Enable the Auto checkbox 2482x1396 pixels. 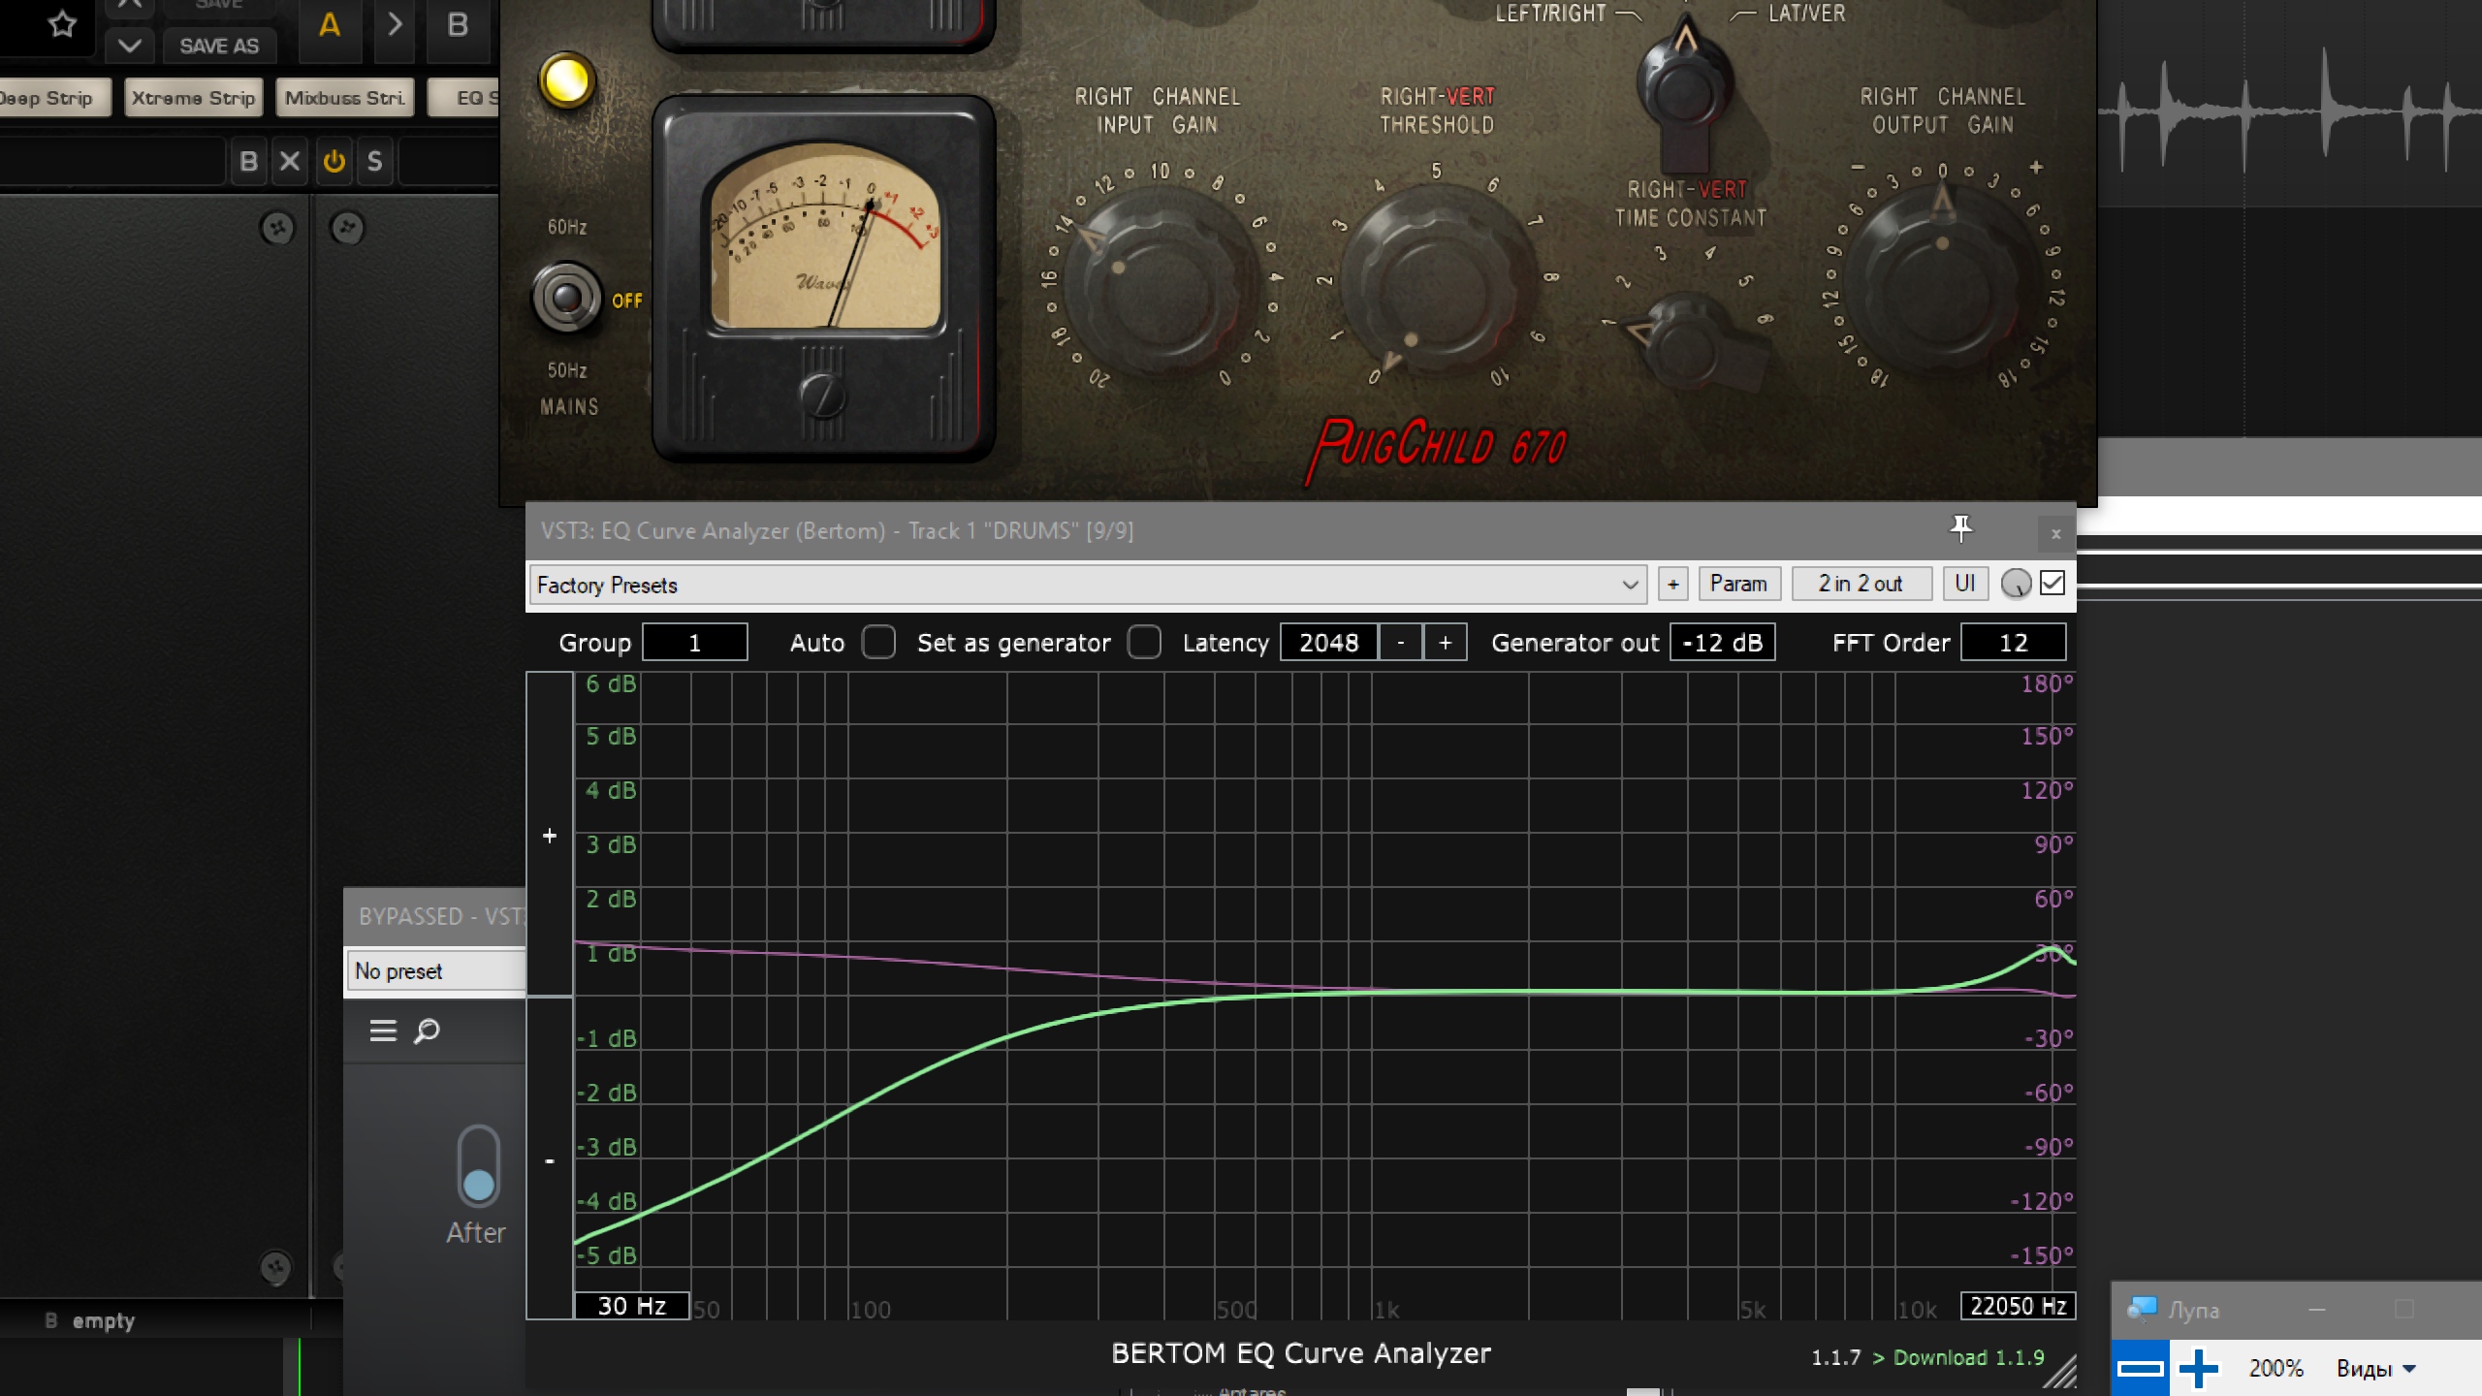pyautogui.click(x=878, y=642)
